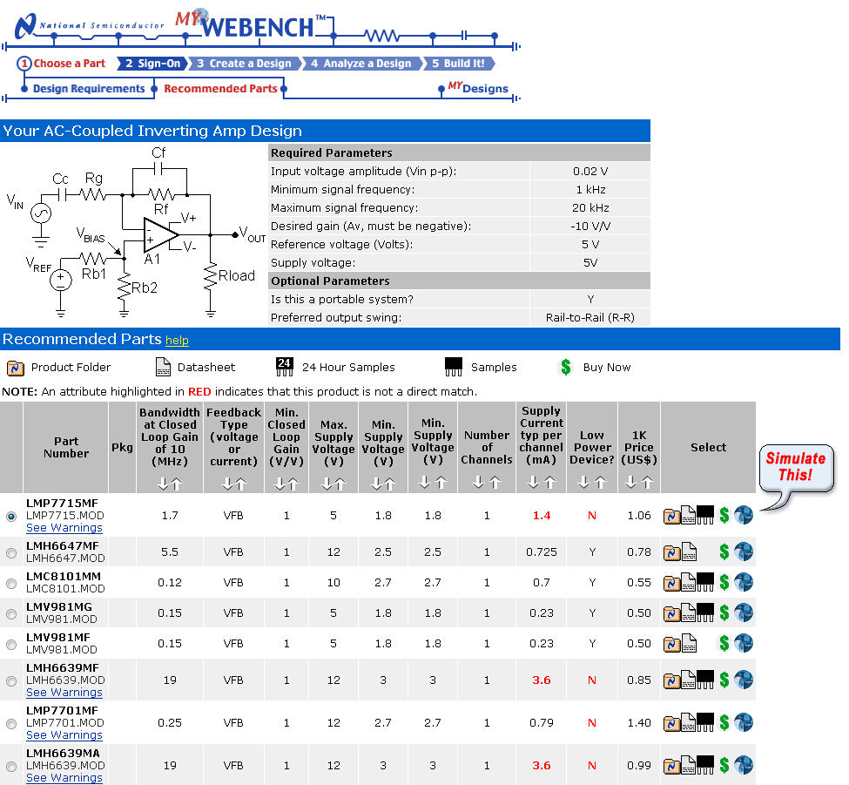This screenshot has height=785, width=849.
Task: Sort Supply Current column down arrow
Action: tap(533, 482)
